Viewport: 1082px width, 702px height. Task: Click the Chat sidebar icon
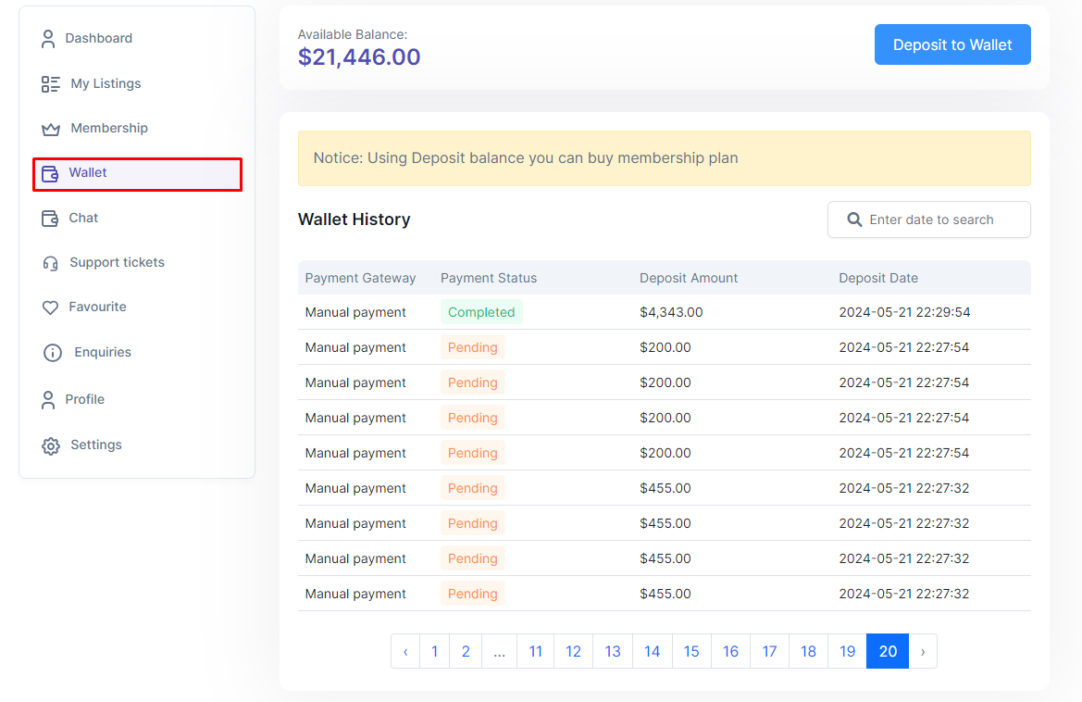point(50,219)
